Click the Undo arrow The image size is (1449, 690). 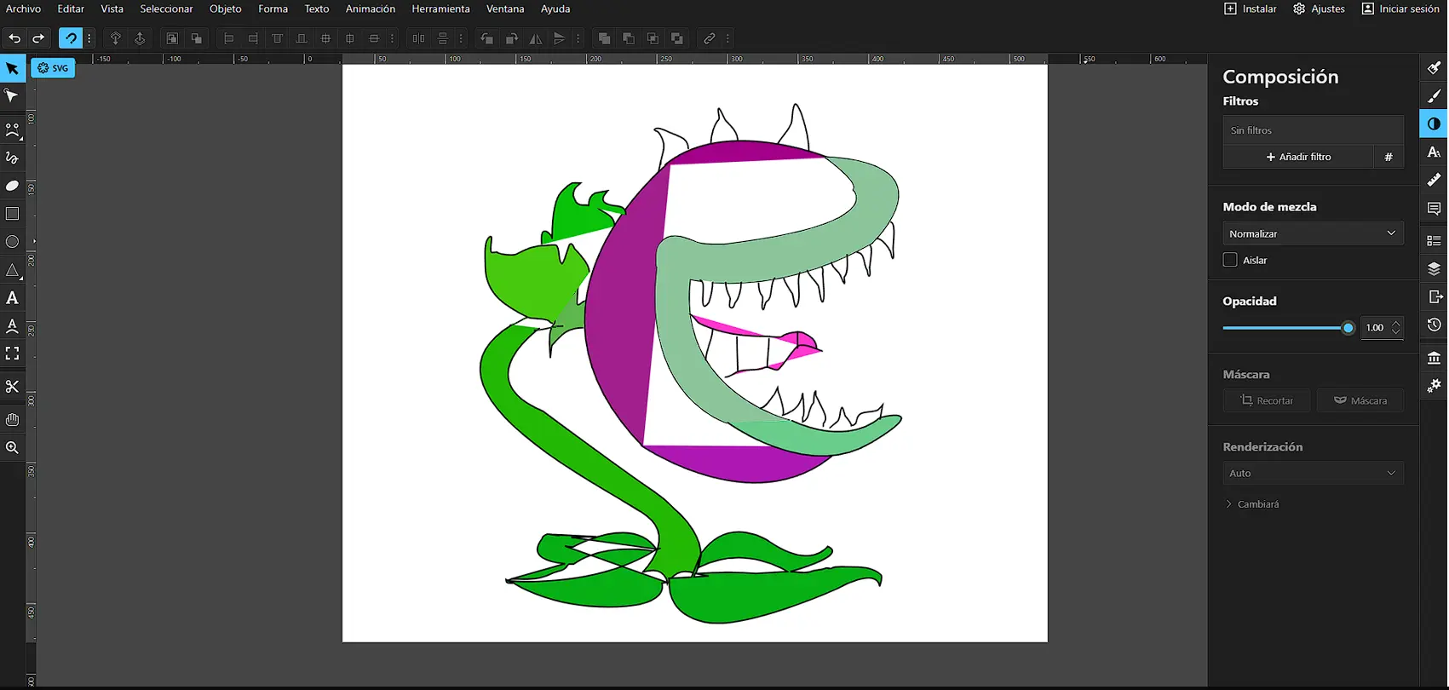pos(14,38)
